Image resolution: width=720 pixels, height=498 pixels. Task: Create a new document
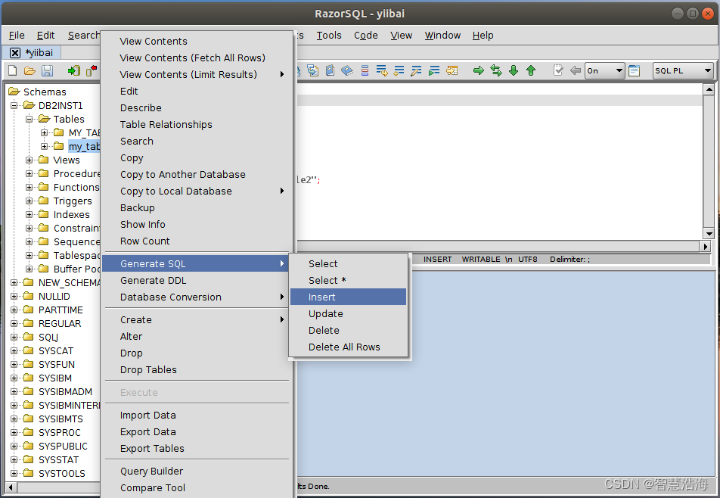11,70
